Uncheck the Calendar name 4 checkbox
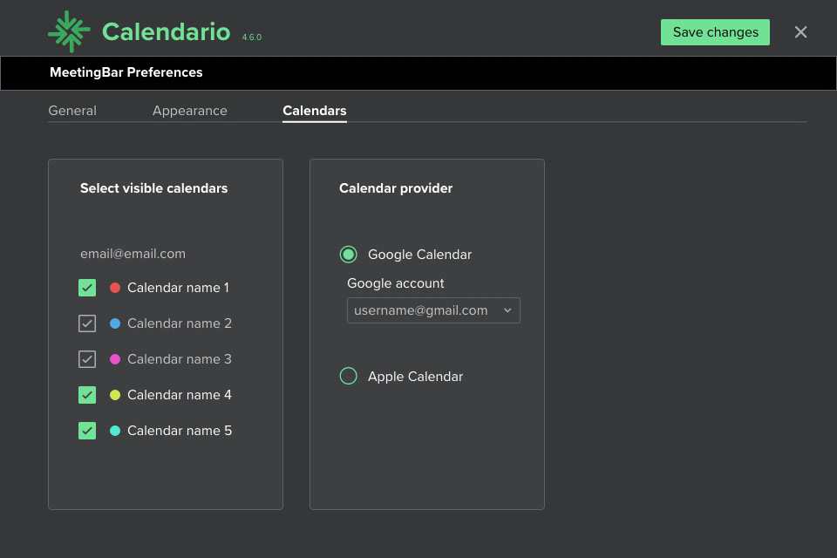This screenshot has width=837, height=558. pyautogui.click(x=87, y=395)
